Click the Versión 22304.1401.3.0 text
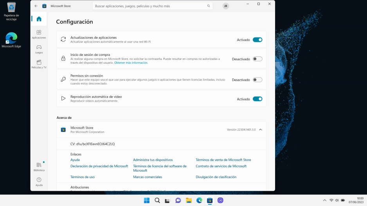This screenshot has width=367, height=206. [241, 129]
